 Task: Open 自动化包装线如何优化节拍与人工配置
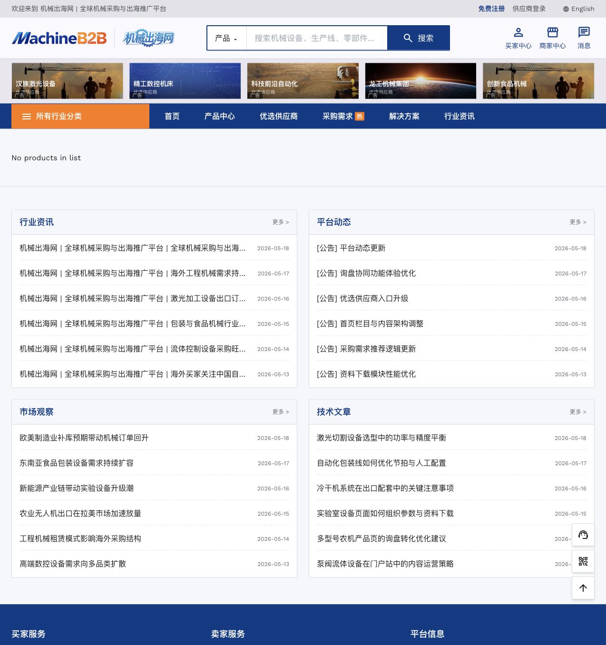[381, 463]
